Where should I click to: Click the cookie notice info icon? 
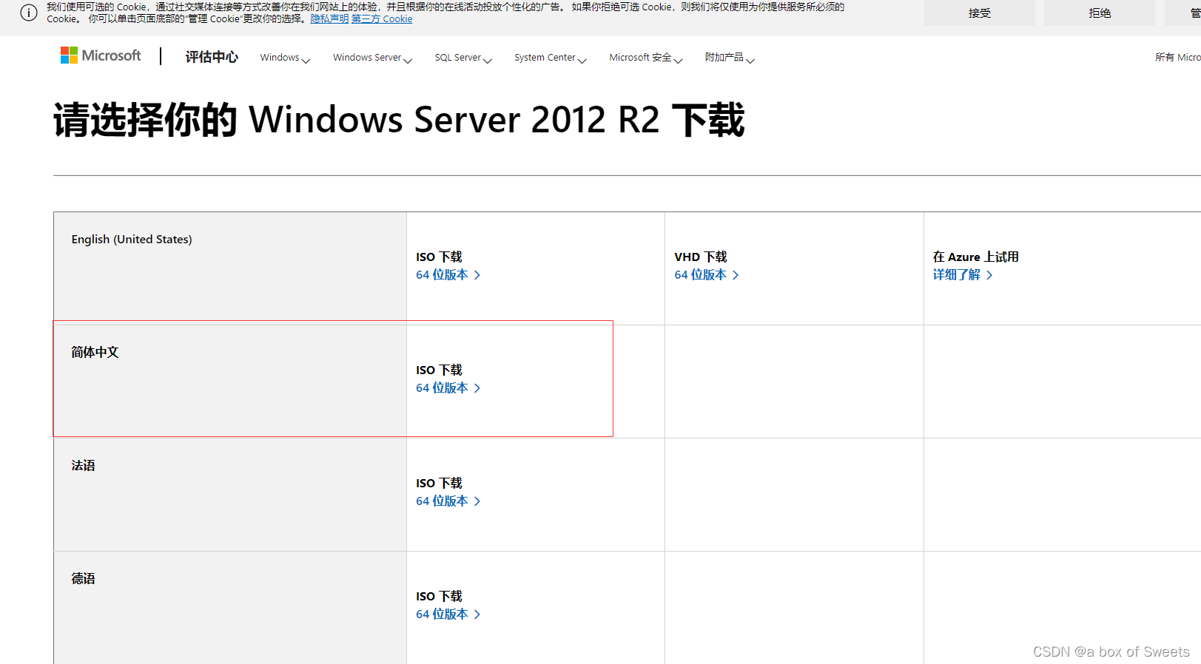[29, 13]
